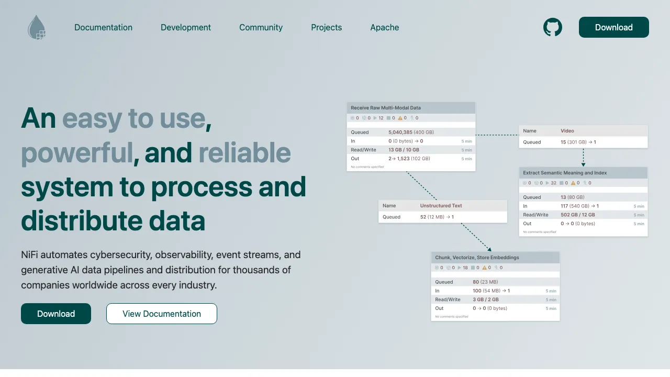Viewport: 670px width, 377px height.
Task: Click the stopped square icon in Extract Semantic Meaning box
Action: [561, 183]
